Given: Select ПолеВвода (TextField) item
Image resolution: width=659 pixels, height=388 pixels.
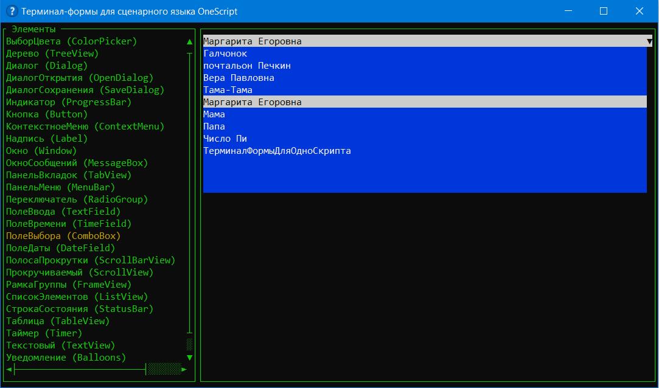Looking at the screenshot, I should coord(63,212).
